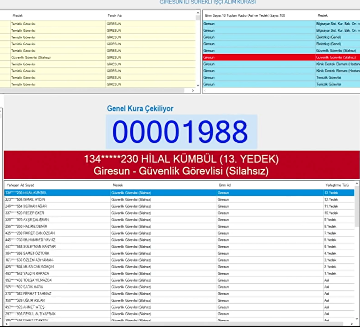Click the Birim Sayısı Toplam Kadro header
The width and height of the screenshot is (360, 327).
pyautogui.click(x=245, y=16)
